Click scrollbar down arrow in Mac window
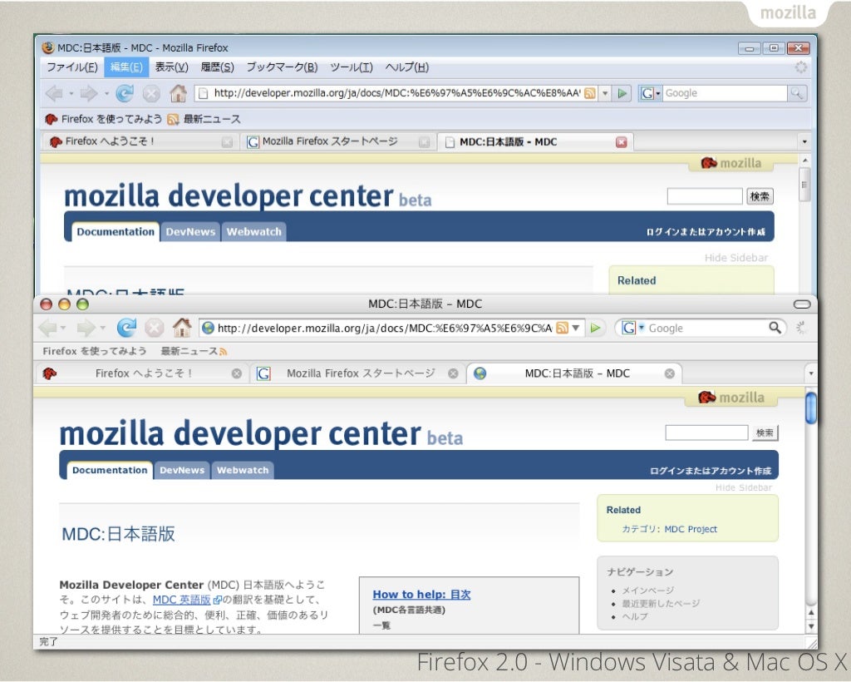This screenshot has width=851, height=682. point(811,626)
